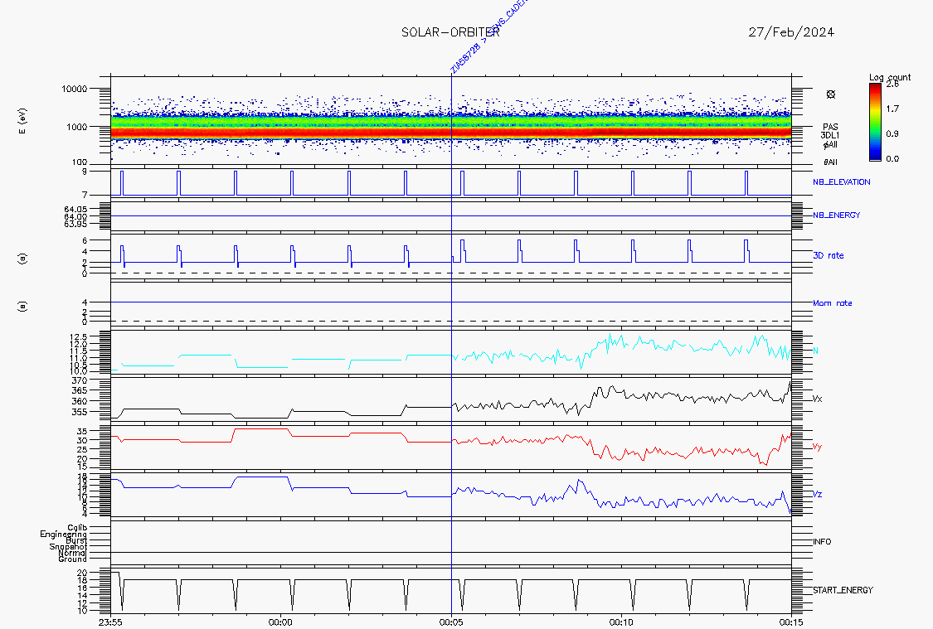Image resolution: width=933 pixels, height=629 pixels.
Task: Click the Ground mode label
Action: tap(73, 559)
